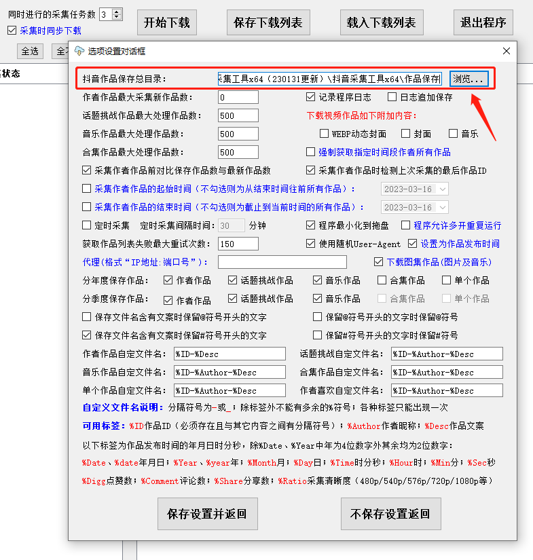Enable 保存文件名含有文案时保留@符号开头的文字 checkbox
Screen dimensions: 533x560
(x=86, y=317)
